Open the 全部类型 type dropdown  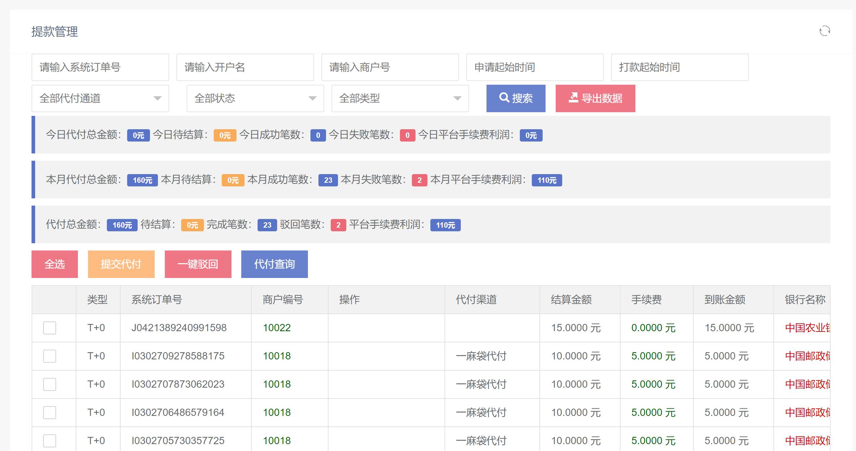coord(400,98)
